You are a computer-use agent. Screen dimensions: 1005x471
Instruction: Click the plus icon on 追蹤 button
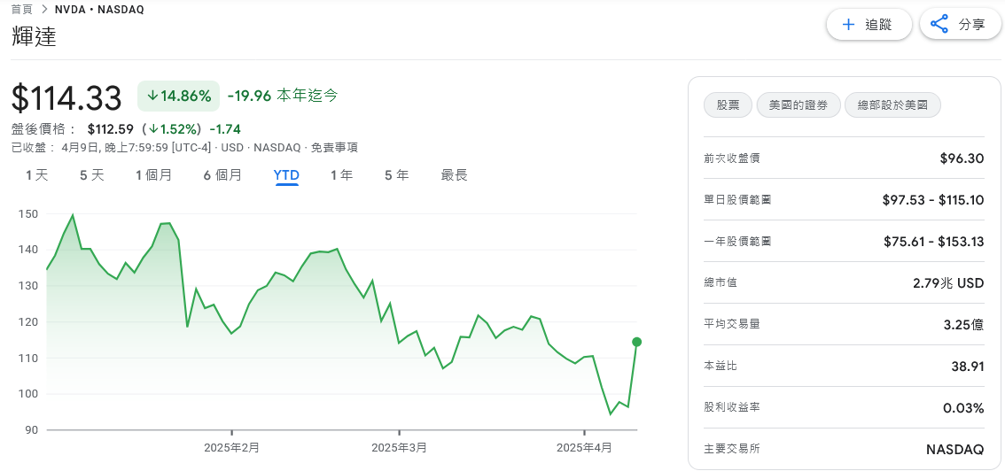click(849, 25)
